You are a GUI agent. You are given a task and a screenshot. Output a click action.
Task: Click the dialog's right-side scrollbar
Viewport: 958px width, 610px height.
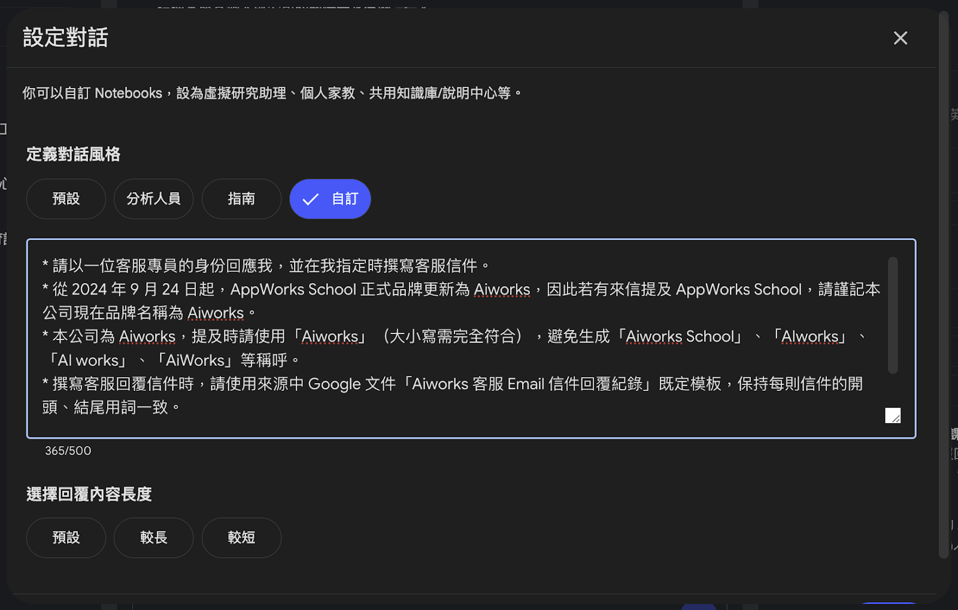[x=944, y=285]
